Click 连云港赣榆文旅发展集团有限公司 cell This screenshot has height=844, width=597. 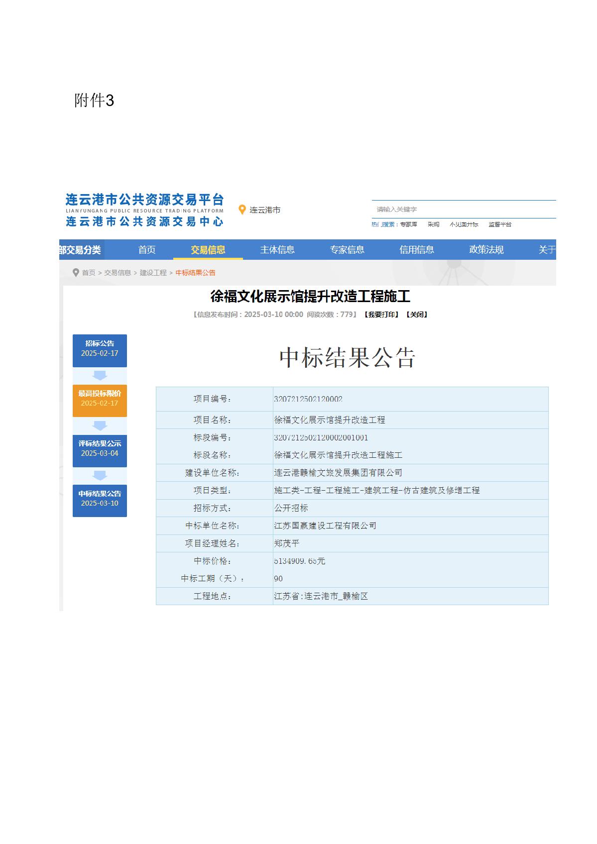pos(338,473)
